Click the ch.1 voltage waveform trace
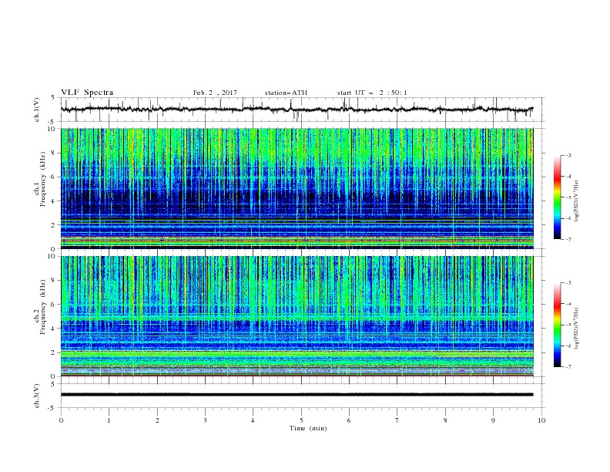This screenshot has width=610, height=472. pyautogui.click(x=297, y=110)
